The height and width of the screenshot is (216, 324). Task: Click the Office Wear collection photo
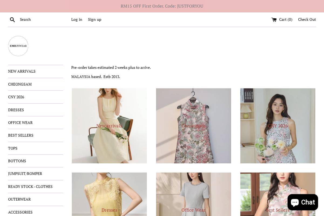[x=193, y=194]
